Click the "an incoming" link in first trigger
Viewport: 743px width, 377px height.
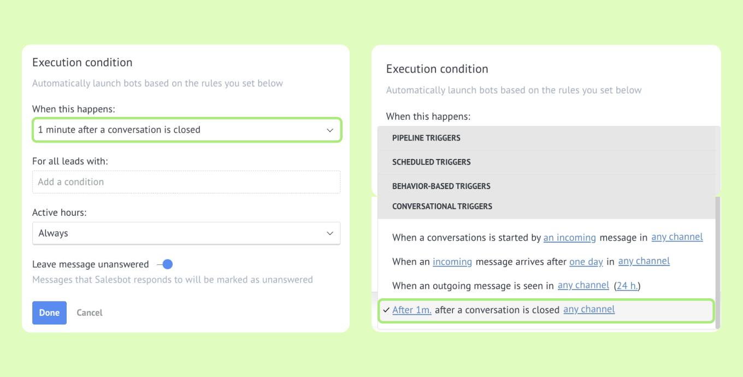(569, 238)
